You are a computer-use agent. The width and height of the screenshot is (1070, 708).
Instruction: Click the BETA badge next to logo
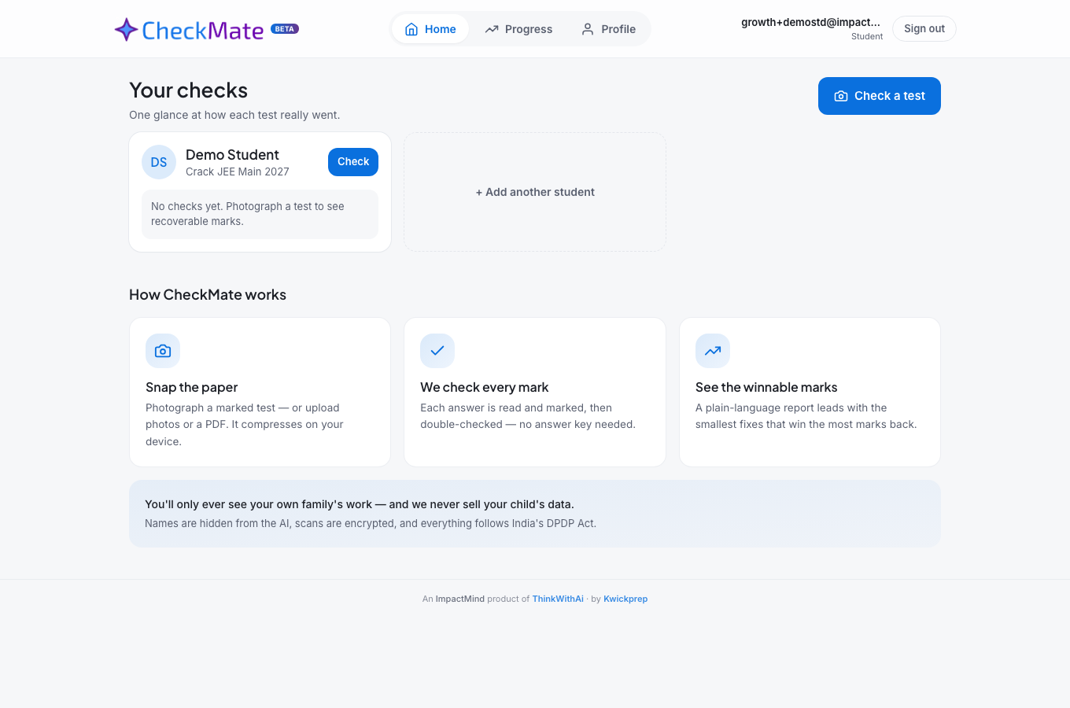tap(285, 29)
